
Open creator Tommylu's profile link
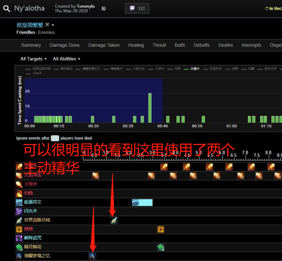(x=86, y=6)
